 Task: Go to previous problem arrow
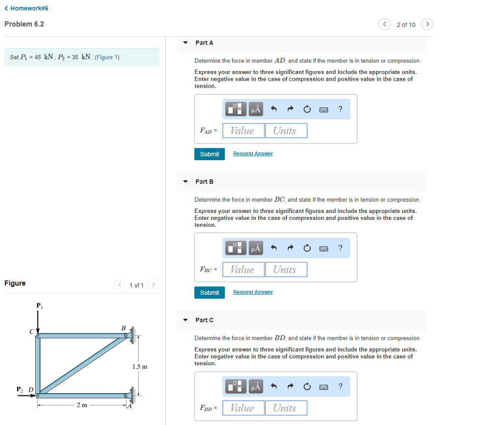click(384, 24)
